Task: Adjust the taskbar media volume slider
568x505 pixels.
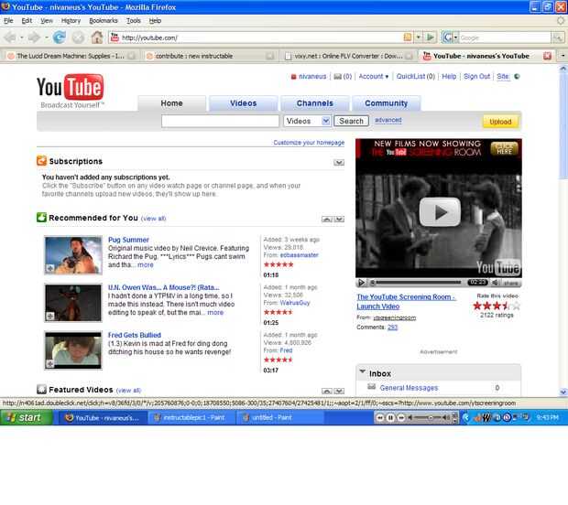Action: 431,418
